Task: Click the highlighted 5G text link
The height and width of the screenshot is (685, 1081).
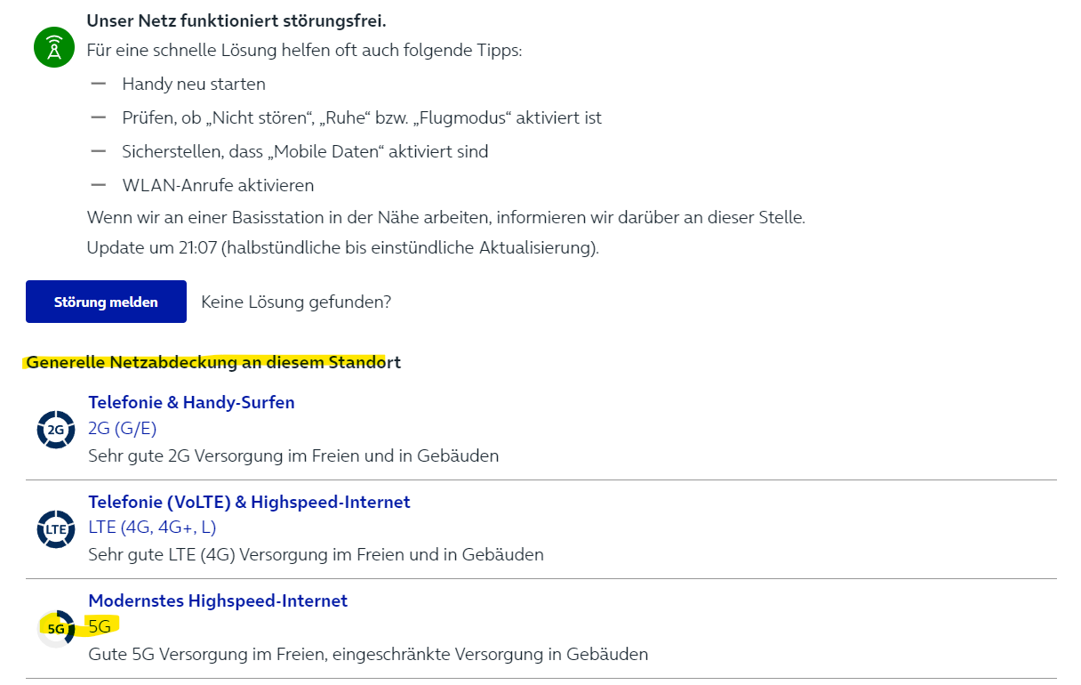Action: pyautogui.click(x=100, y=626)
